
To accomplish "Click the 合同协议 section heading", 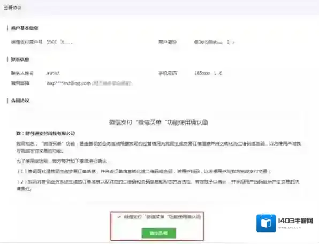I will click(20, 101).
